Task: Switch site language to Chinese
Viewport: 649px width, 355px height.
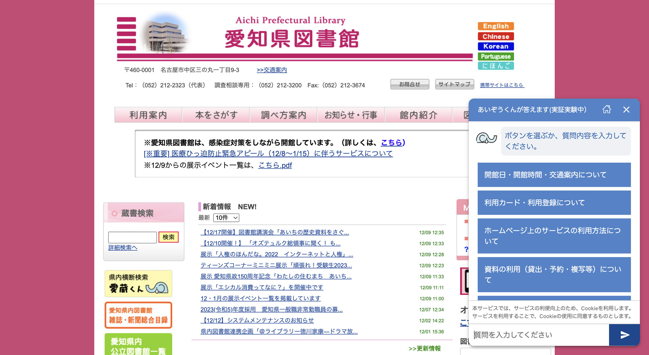Action: (x=496, y=36)
